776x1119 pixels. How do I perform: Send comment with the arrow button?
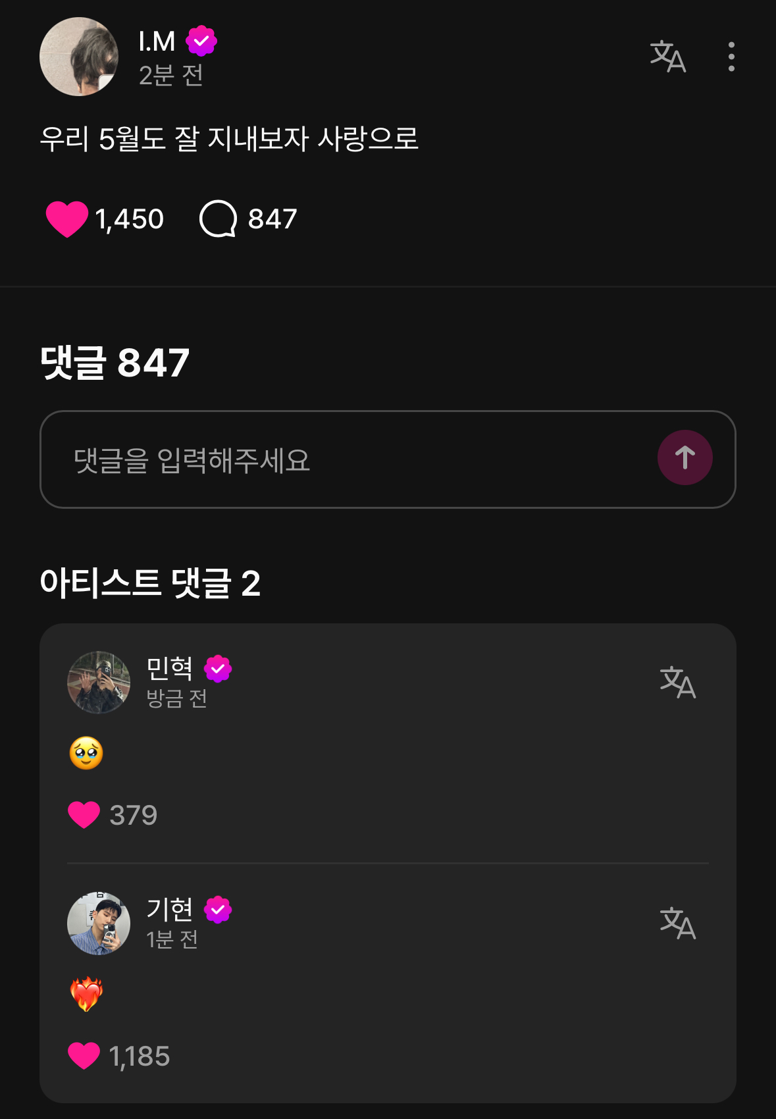pos(685,457)
